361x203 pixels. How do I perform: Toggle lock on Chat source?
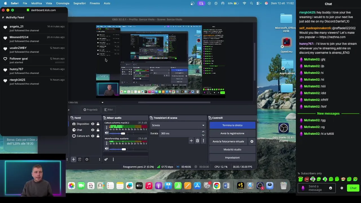(x=98, y=130)
